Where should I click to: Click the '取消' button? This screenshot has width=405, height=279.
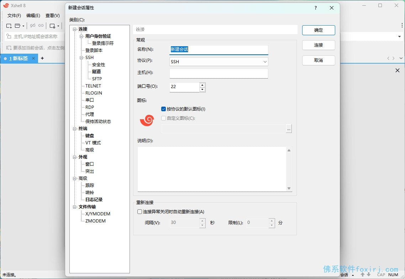tap(319, 60)
